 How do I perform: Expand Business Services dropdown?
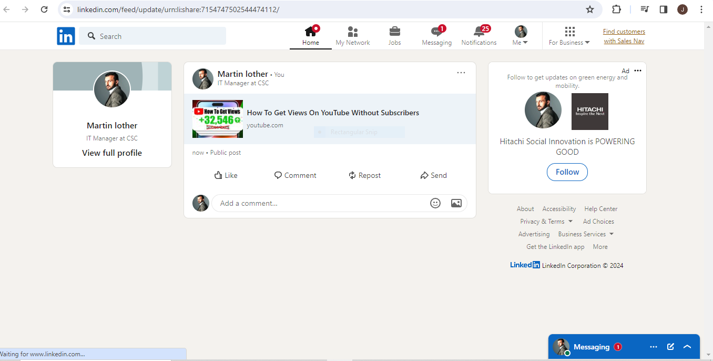tap(586, 234)
